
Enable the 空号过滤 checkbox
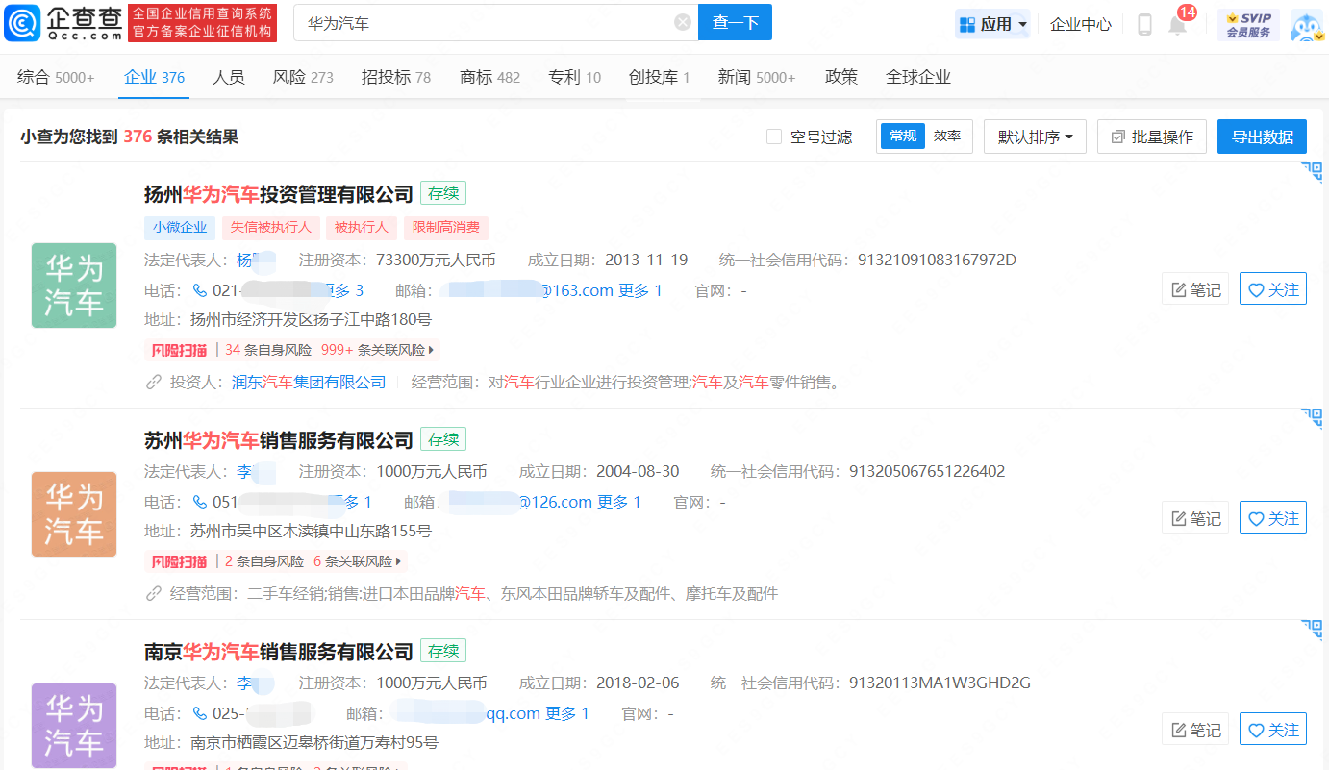pyautogui.click(x=774, y=137)
